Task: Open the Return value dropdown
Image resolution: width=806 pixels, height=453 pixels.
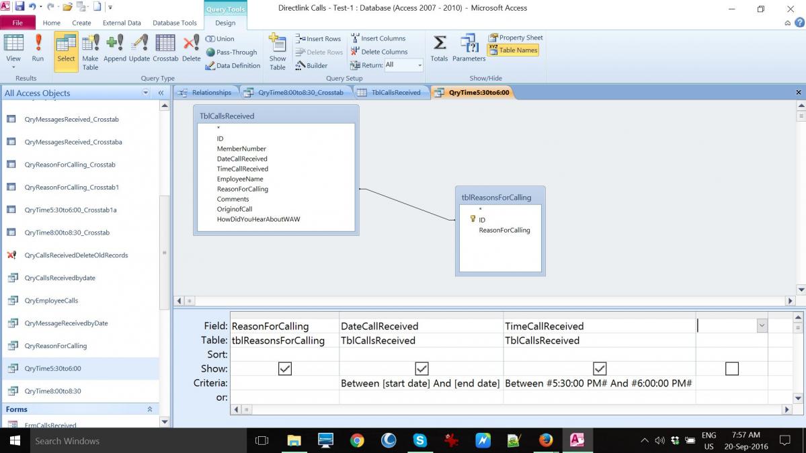Action: coord(419,65)
